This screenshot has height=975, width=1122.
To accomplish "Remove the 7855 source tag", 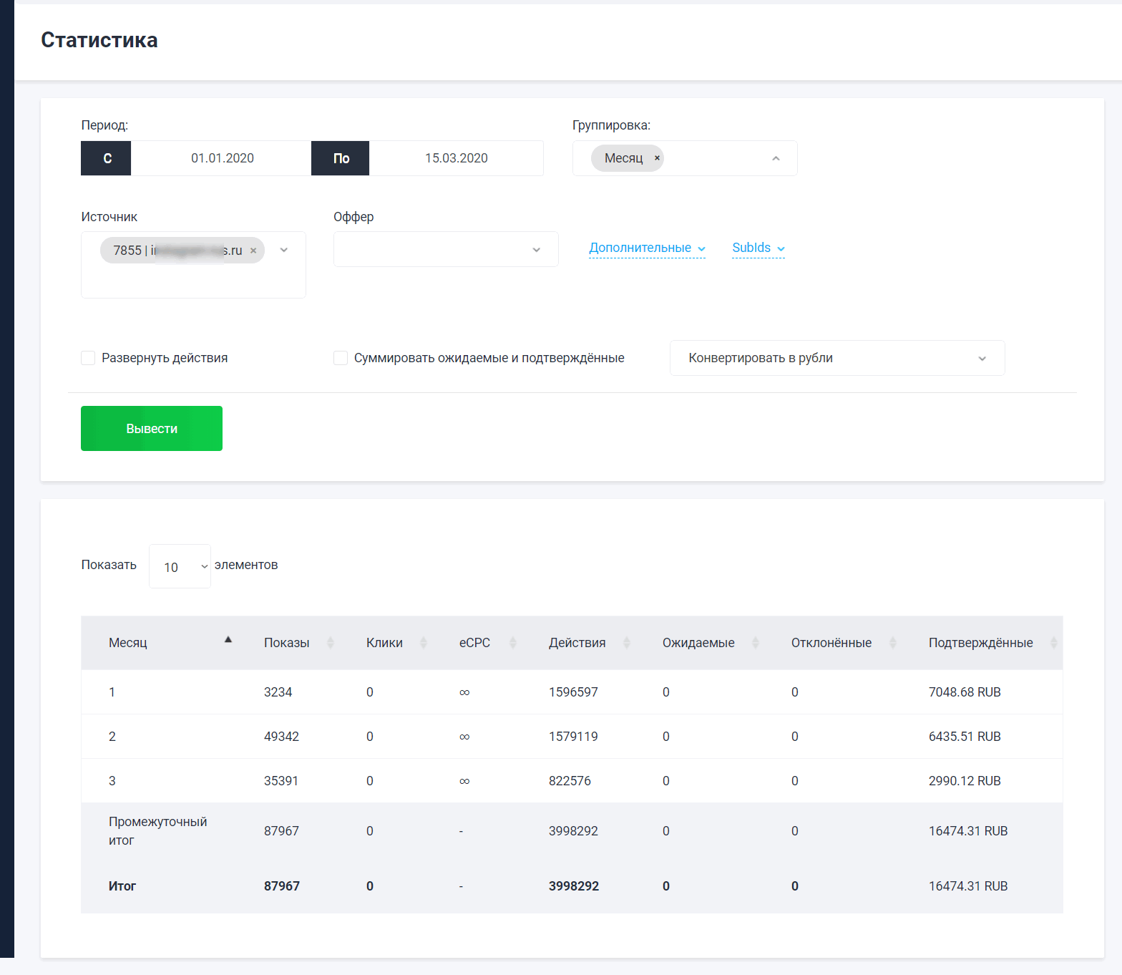I will 253,251.
